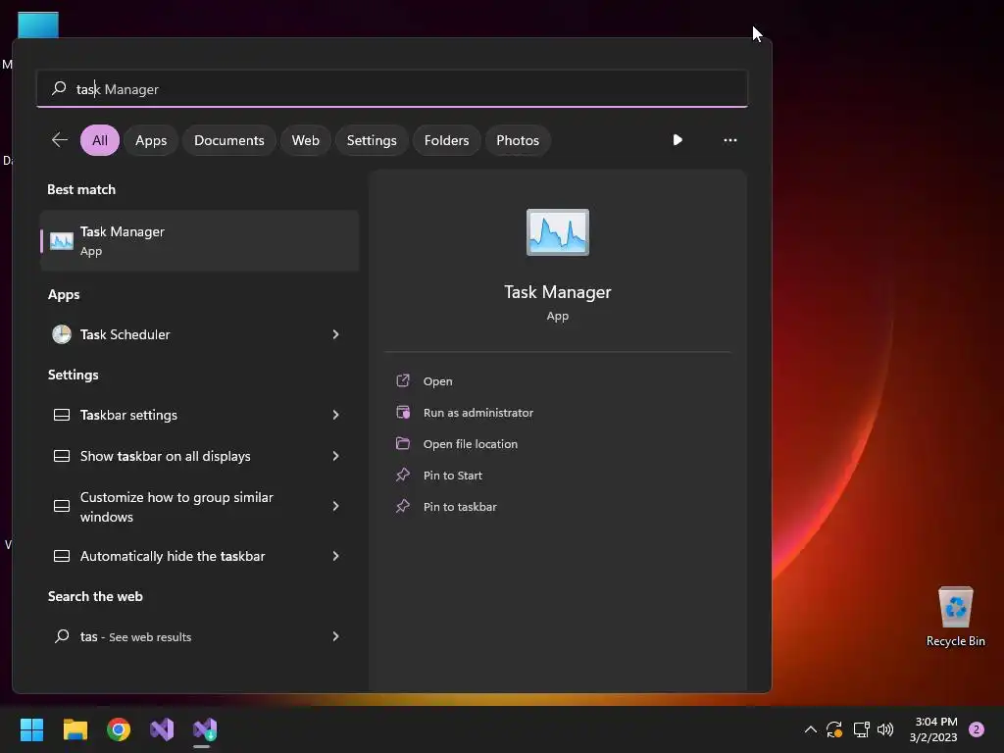Show hidden system tray icons
This screenshot has width=1004, height=753.
coord(810,729)
